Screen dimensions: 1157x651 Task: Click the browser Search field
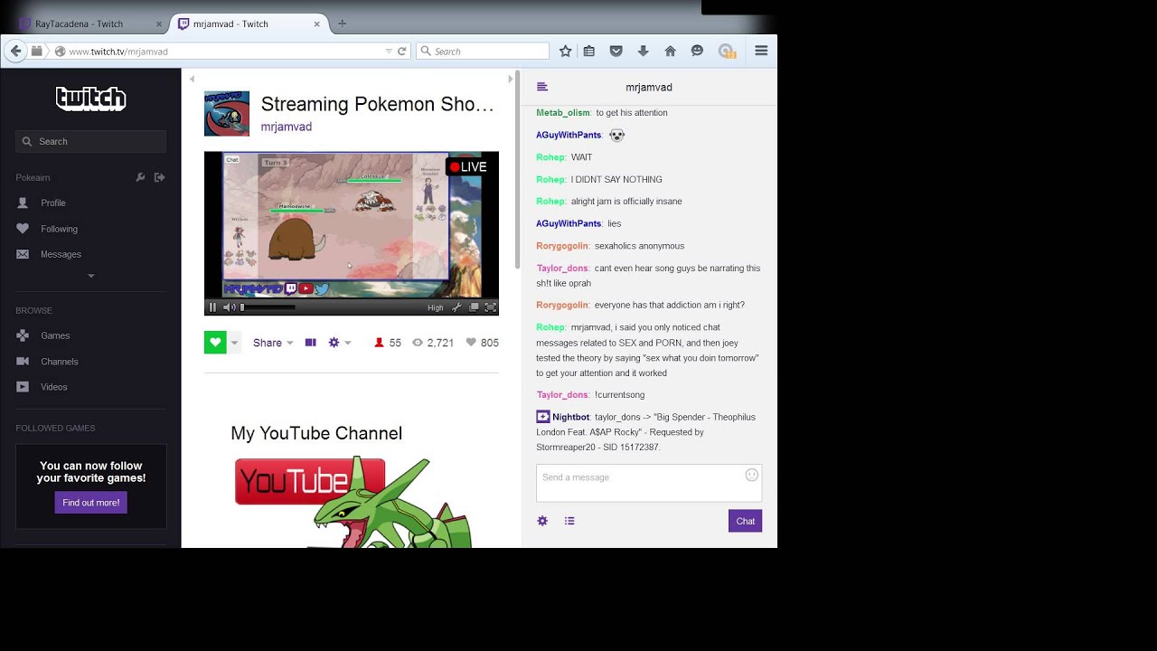(483, 52)
